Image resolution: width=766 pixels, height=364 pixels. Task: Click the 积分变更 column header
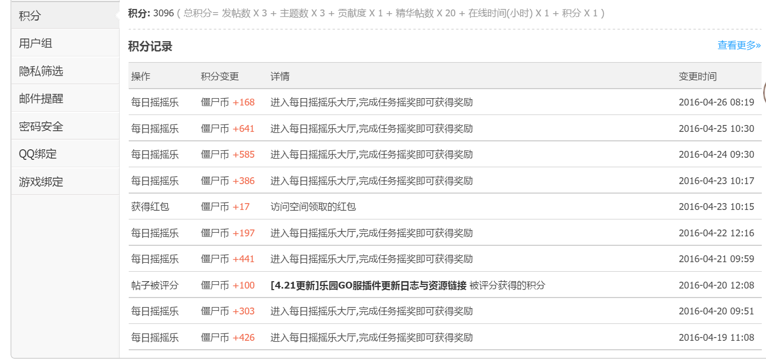(x=219, y=76)
